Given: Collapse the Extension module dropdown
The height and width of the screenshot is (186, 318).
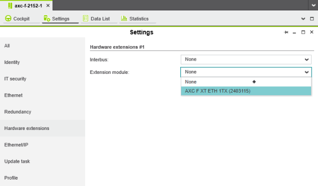Looking at the screenshot, I should click(x=246, y=72).
